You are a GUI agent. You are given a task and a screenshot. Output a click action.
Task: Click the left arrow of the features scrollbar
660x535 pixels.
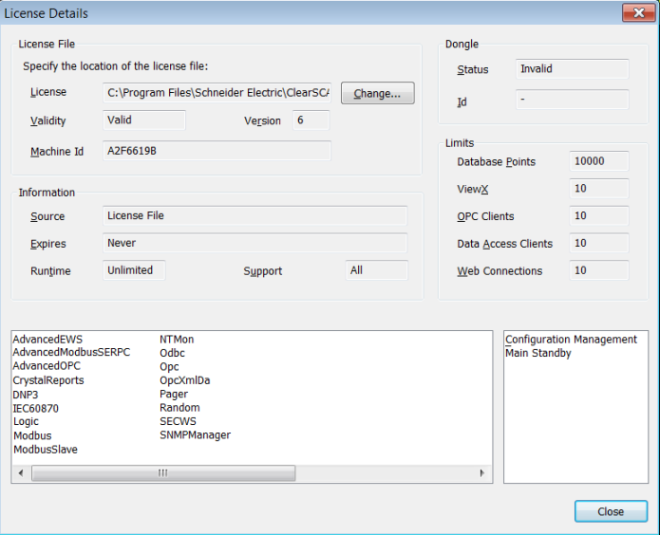click(x=21, y=473)
